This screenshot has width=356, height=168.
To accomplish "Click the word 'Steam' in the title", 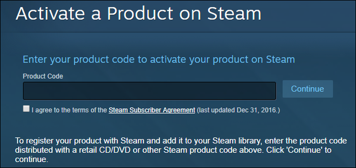I will 234,13.
